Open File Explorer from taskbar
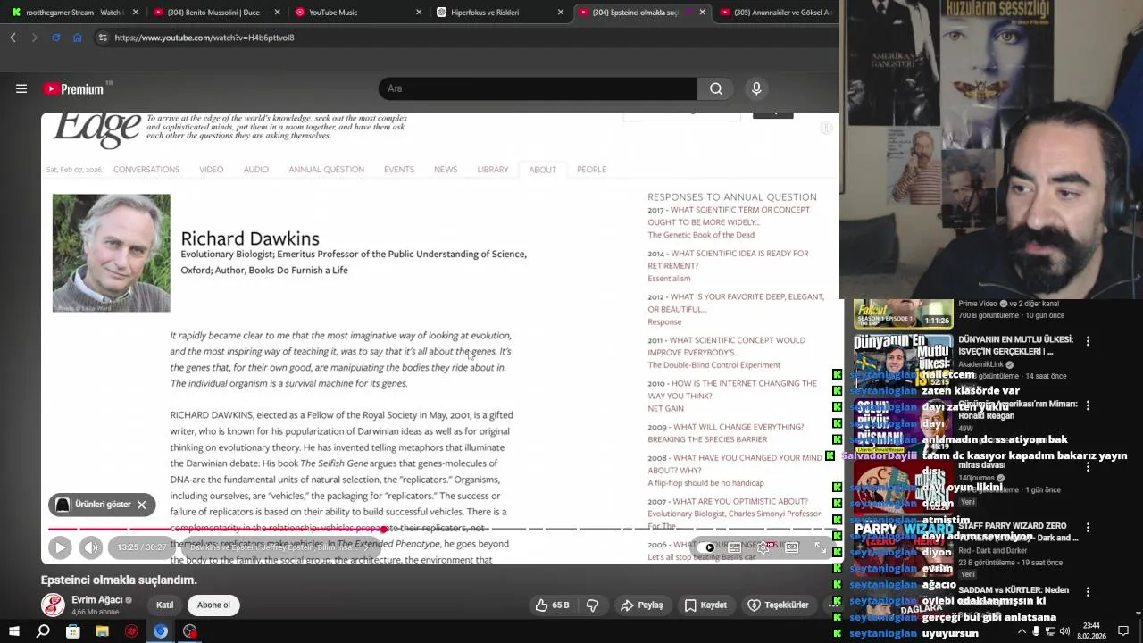1143x643 pixels. point(102,631)
